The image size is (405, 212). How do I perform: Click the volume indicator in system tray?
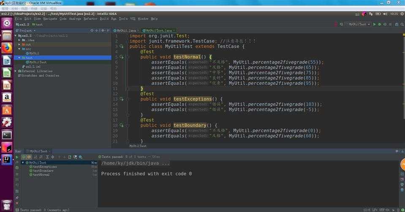[x=385, y=14]
